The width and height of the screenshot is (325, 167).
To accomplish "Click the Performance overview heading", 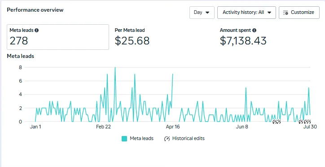I will coord(35,10).
